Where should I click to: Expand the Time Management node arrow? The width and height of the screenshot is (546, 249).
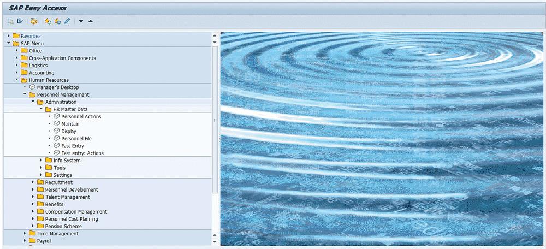click(x=25, y=233)
